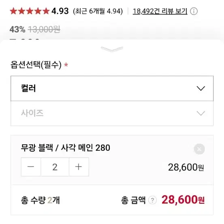Collapse the option sheet with top chevron

pyautogui.click(x=112, y=49)
